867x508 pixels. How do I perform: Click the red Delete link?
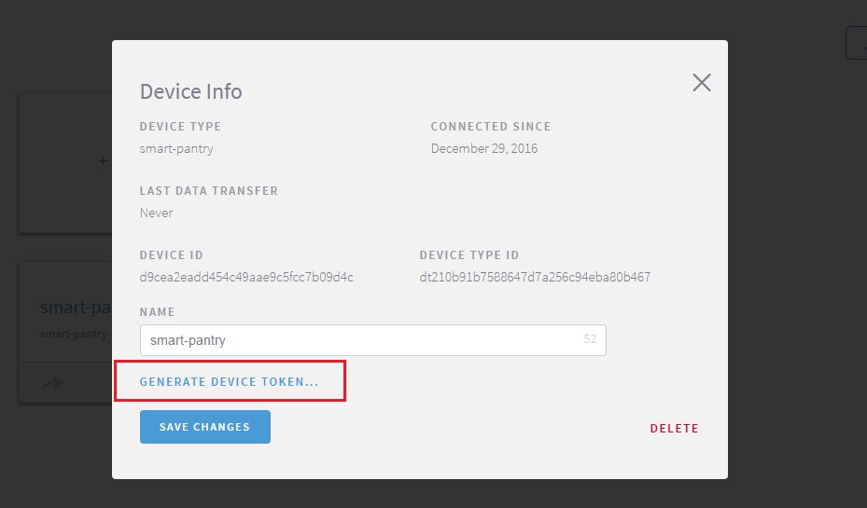pyautogui.click(x=674, y=429)
